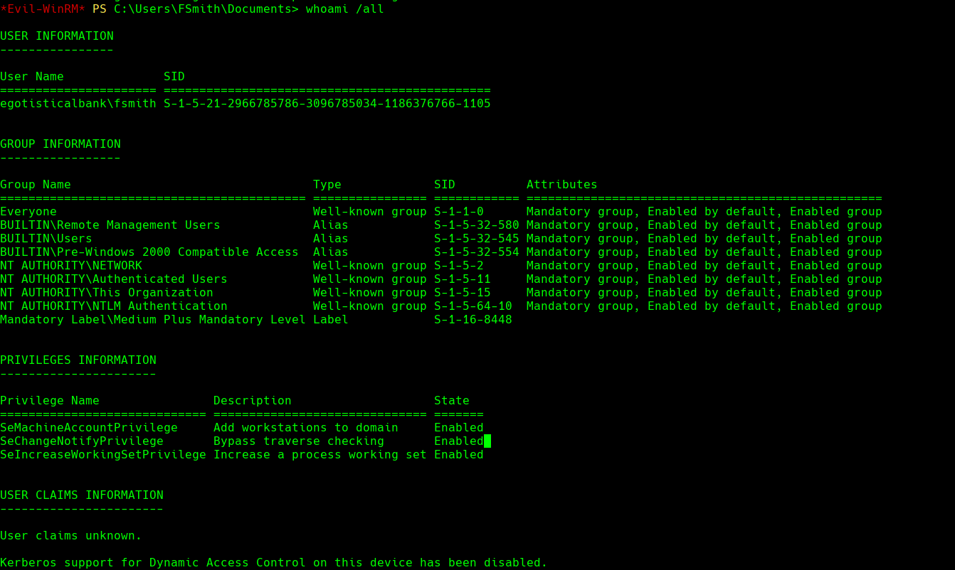Click the Description column header
This screenshot has width=955, height=570.
point(253,400)
